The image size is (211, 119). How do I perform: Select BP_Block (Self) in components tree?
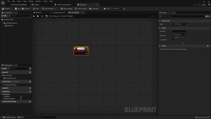click(x=8, y=20)
